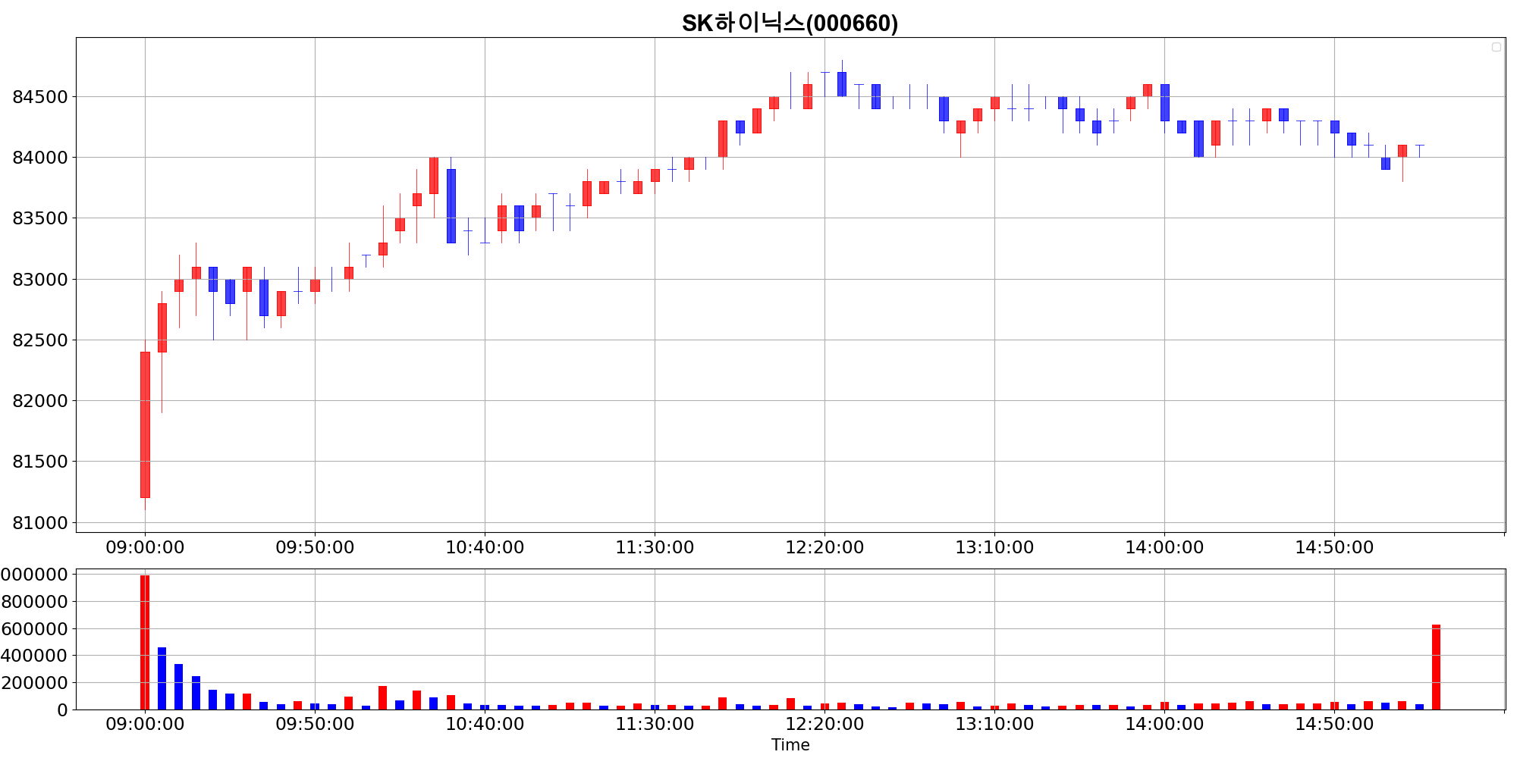The height and width of the screenshot is (758, 1517).
Task: Click the 82500 price axis label
Action: (x=40, y=340)
